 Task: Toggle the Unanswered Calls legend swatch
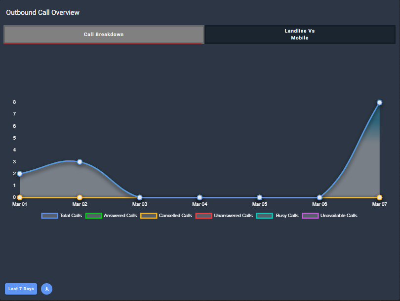(x=204, y=216)
